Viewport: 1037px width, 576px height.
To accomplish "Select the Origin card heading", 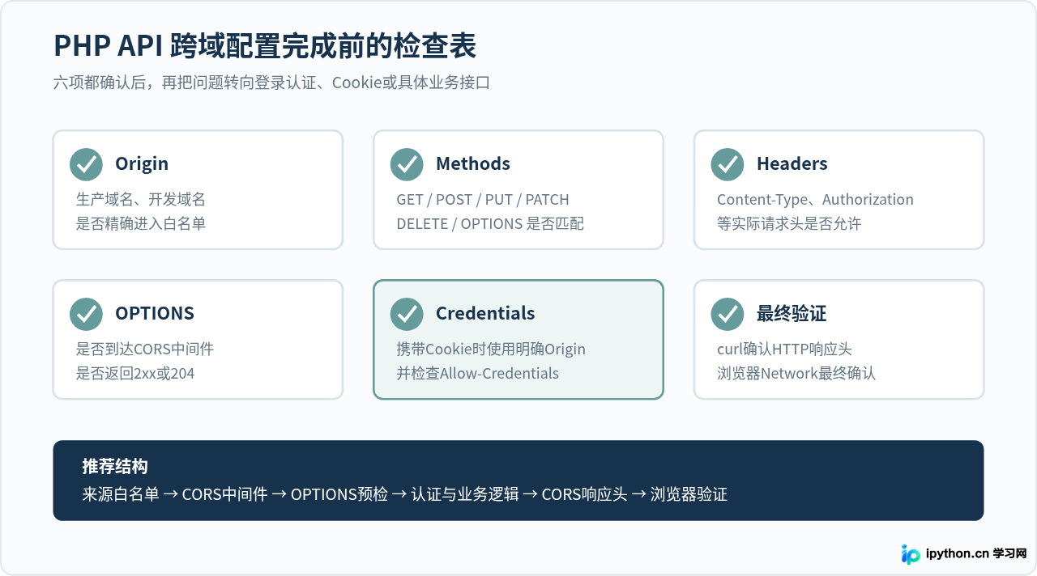I will pos(142,163).
